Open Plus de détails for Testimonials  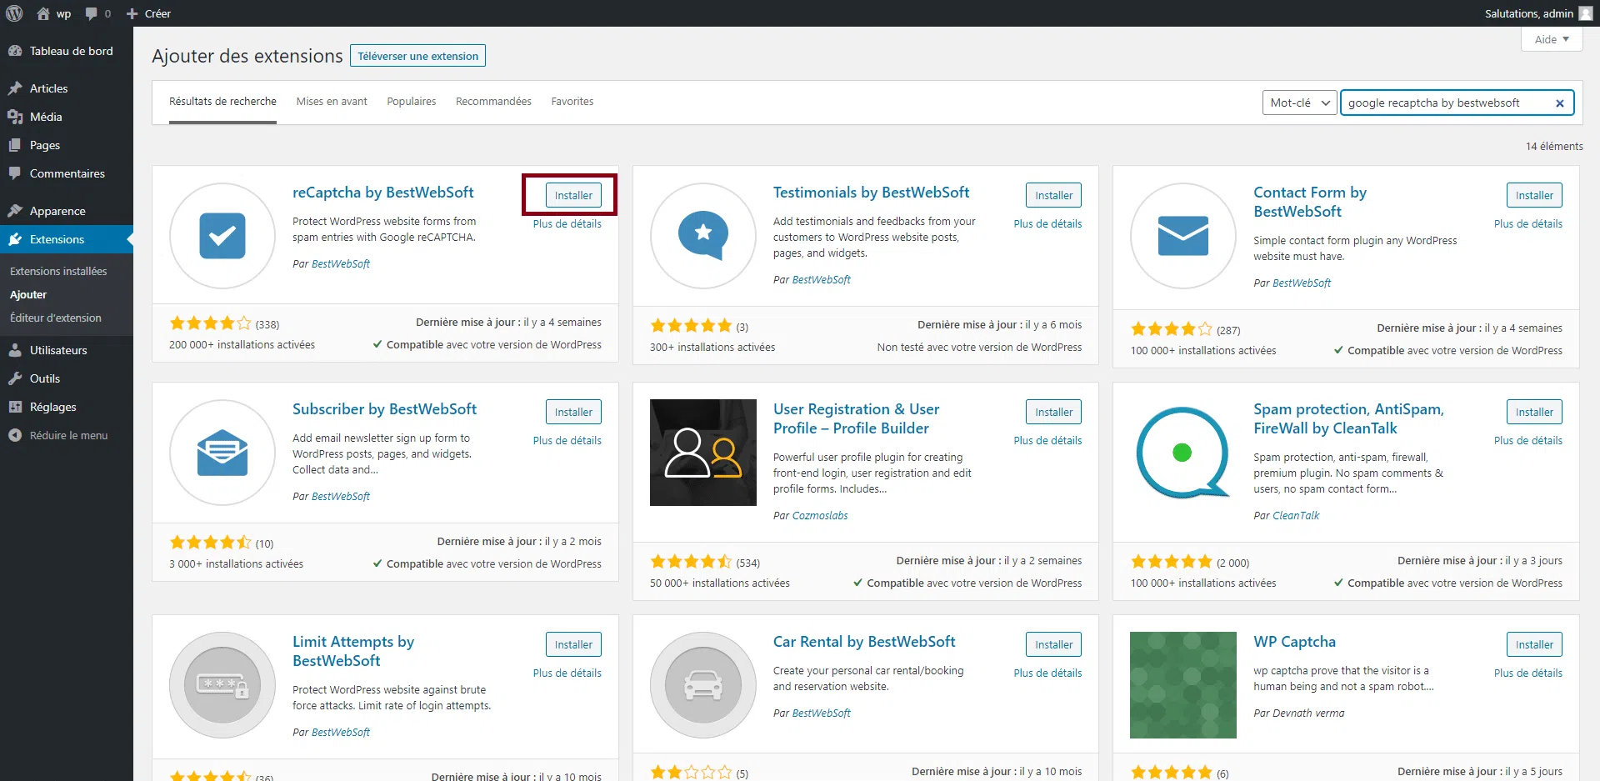tap(1047, 224)
